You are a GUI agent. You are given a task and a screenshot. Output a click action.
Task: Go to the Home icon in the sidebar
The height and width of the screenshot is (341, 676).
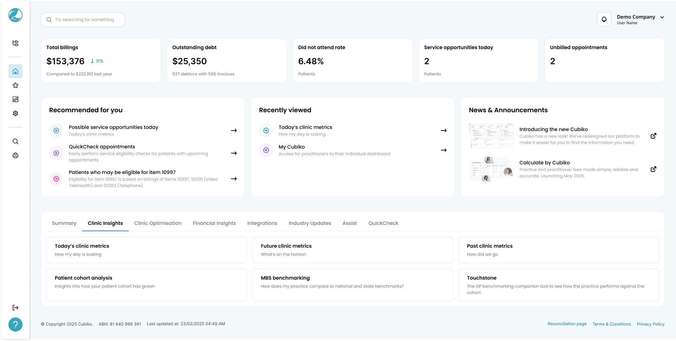tap(15, 71)
